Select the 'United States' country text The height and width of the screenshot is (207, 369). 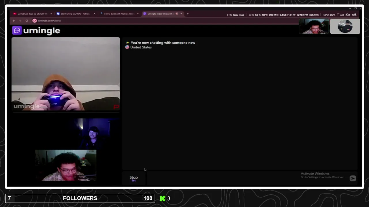click(141, 47)
